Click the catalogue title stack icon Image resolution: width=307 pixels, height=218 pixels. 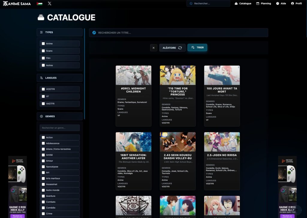[41, 18]
